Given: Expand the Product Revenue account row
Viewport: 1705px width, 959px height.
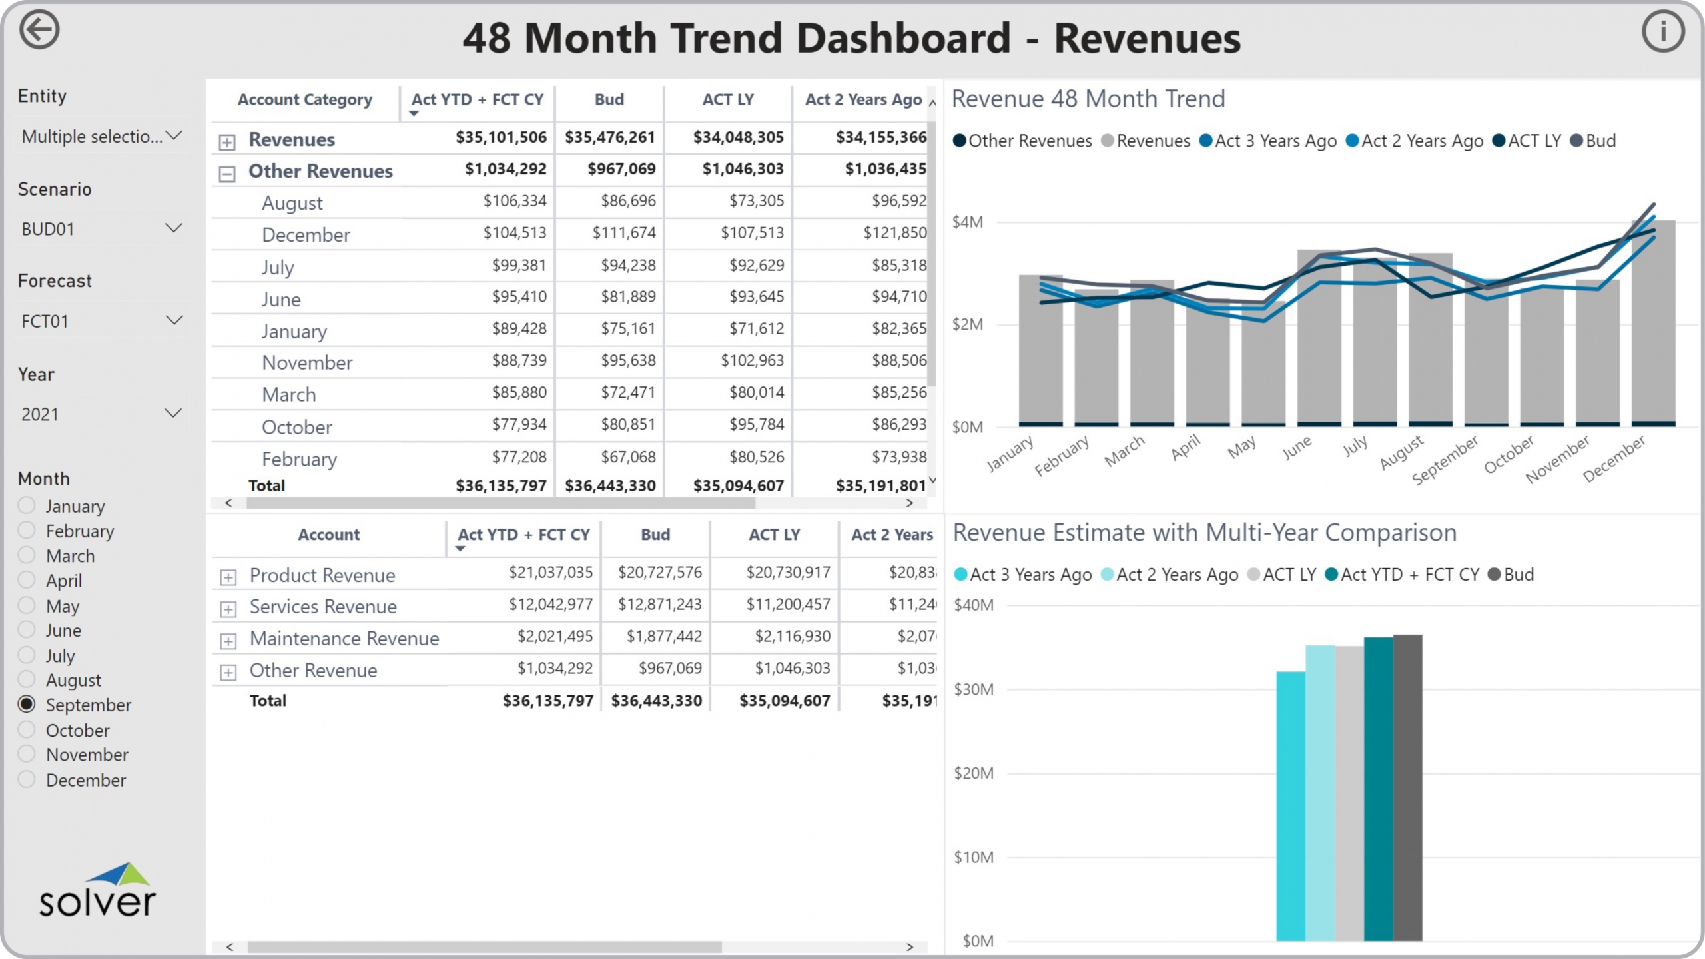Looking at the screenshot, I should click(228, 577).
